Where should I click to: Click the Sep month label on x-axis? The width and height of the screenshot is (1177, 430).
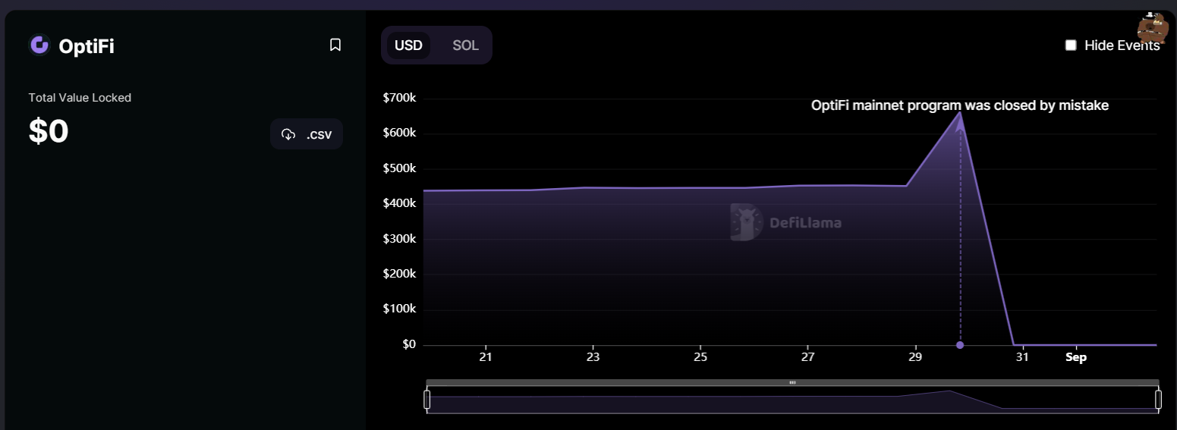pos(1076,357)
